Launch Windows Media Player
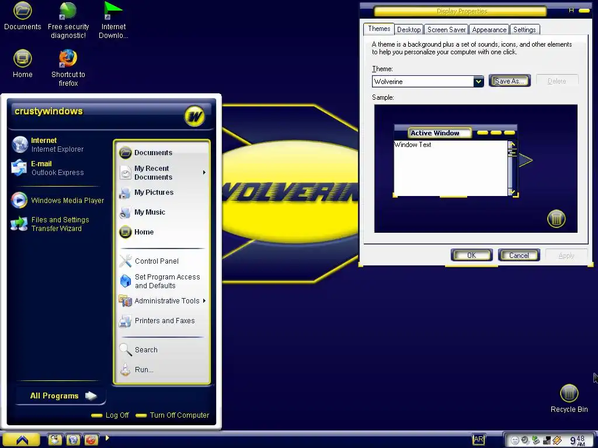Image resolution: width=598 pixels, height=448 pixels. [x=57, y=201]
